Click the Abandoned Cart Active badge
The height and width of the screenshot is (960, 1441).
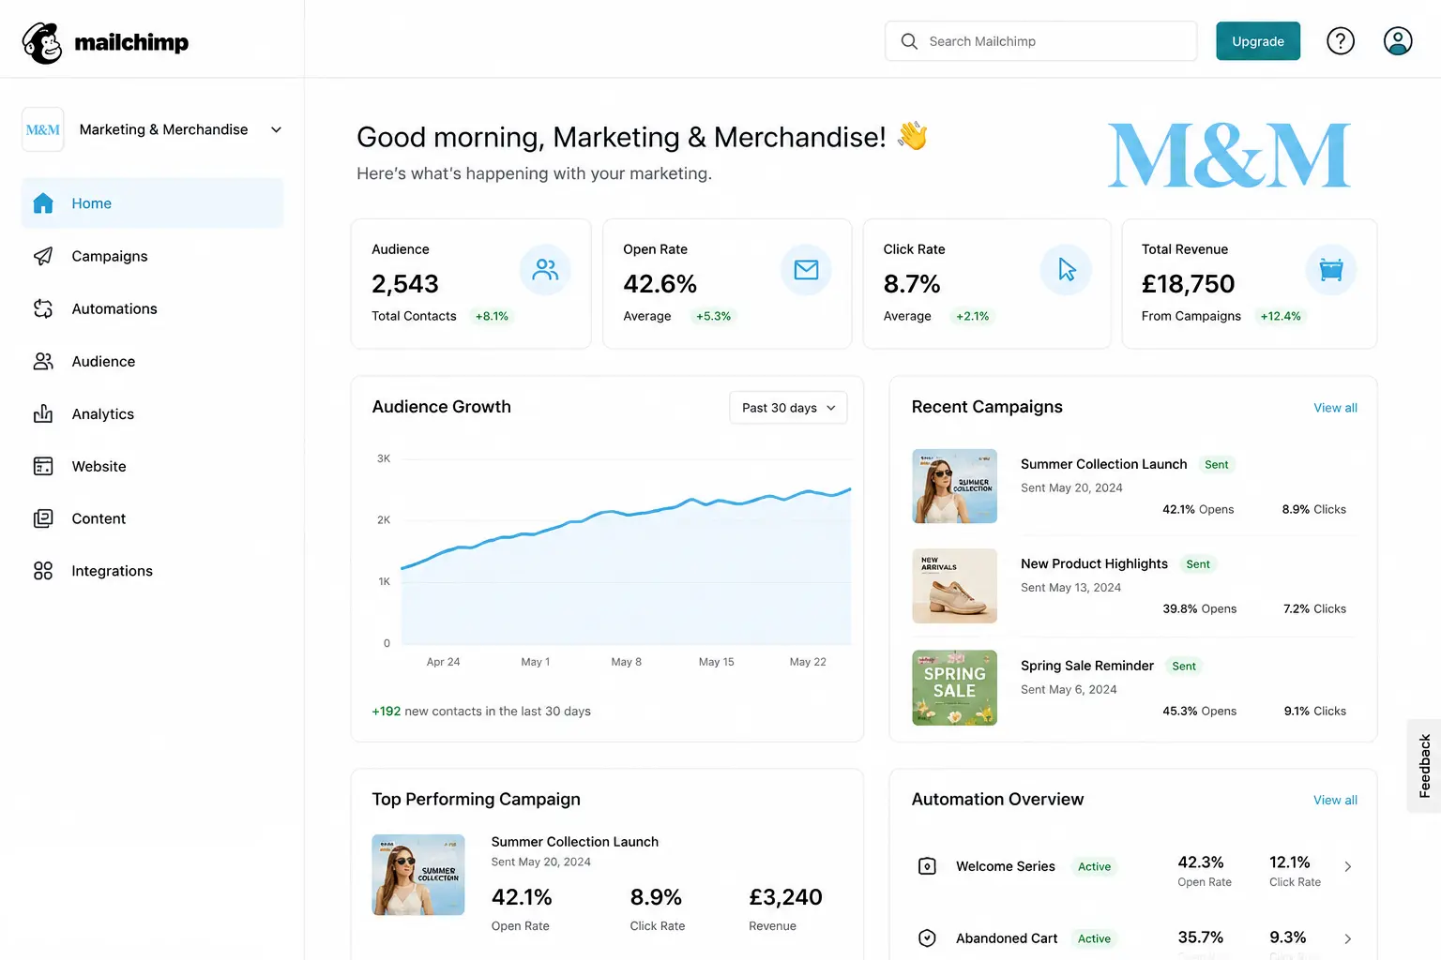[1094, 938]
